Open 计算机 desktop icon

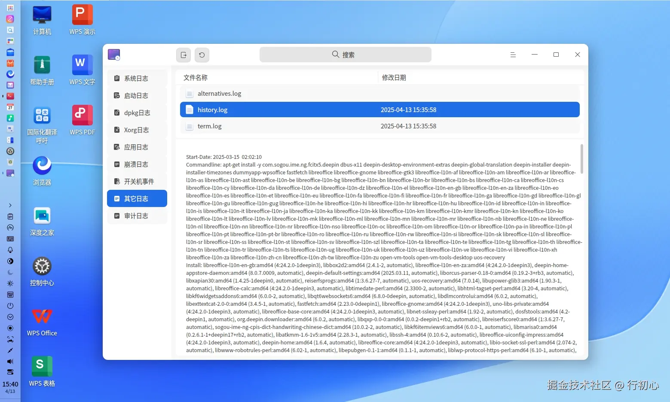pyautogui.click(x=42, y=21)
